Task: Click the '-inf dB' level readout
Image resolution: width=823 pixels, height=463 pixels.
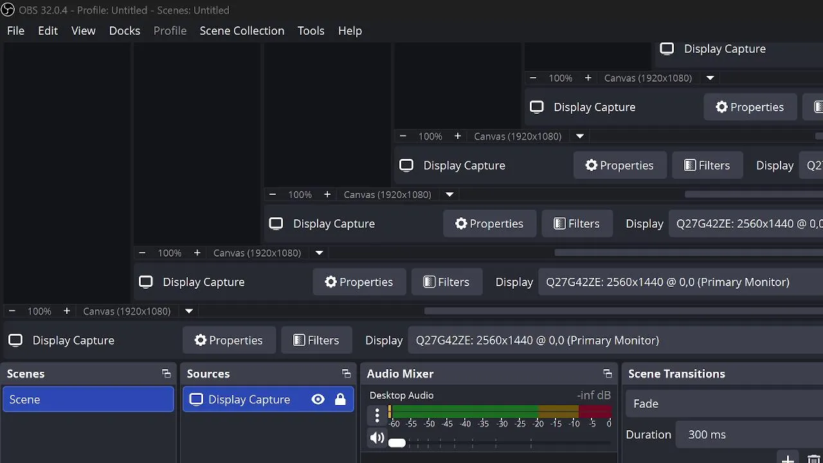Action: coord(593,395)
